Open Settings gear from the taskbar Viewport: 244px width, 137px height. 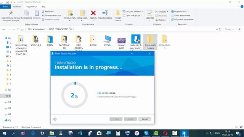pyautogui.click(x=42, y=133)
